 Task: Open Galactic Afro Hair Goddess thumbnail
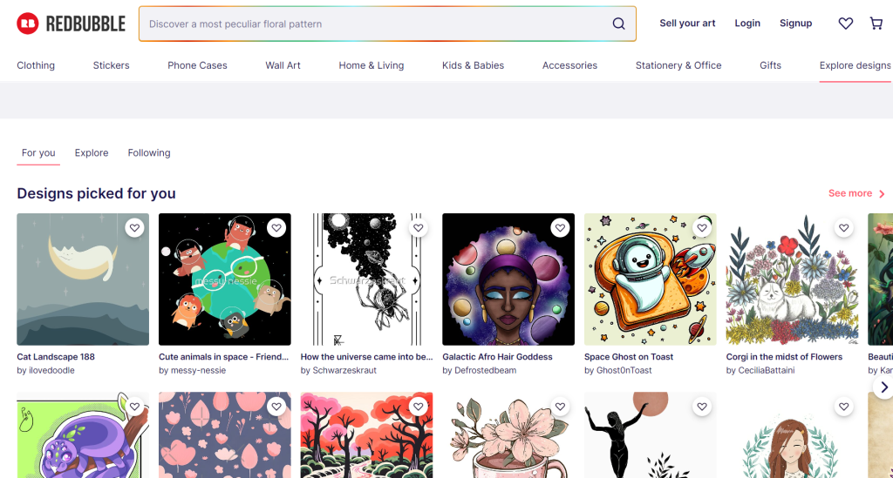tap(508, 279)
